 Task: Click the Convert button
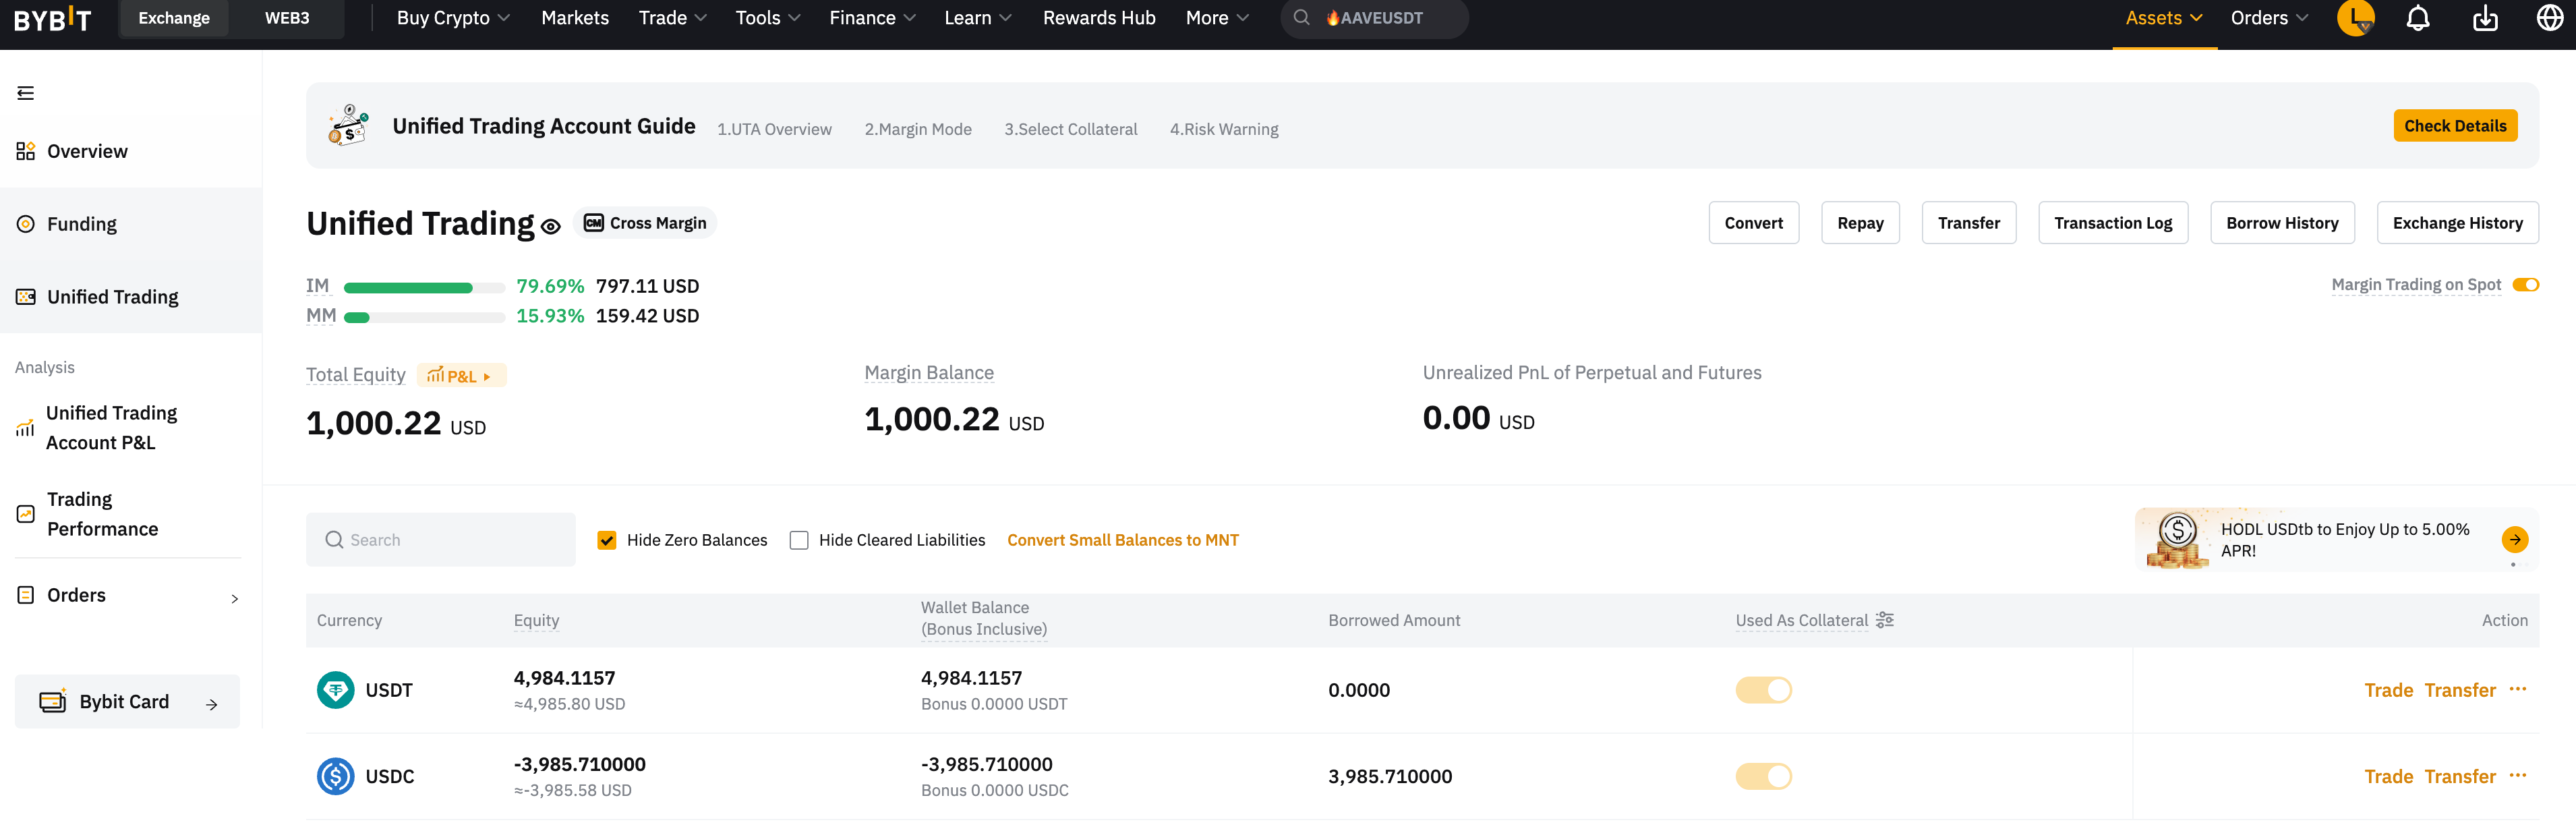tap(1754, 223)
